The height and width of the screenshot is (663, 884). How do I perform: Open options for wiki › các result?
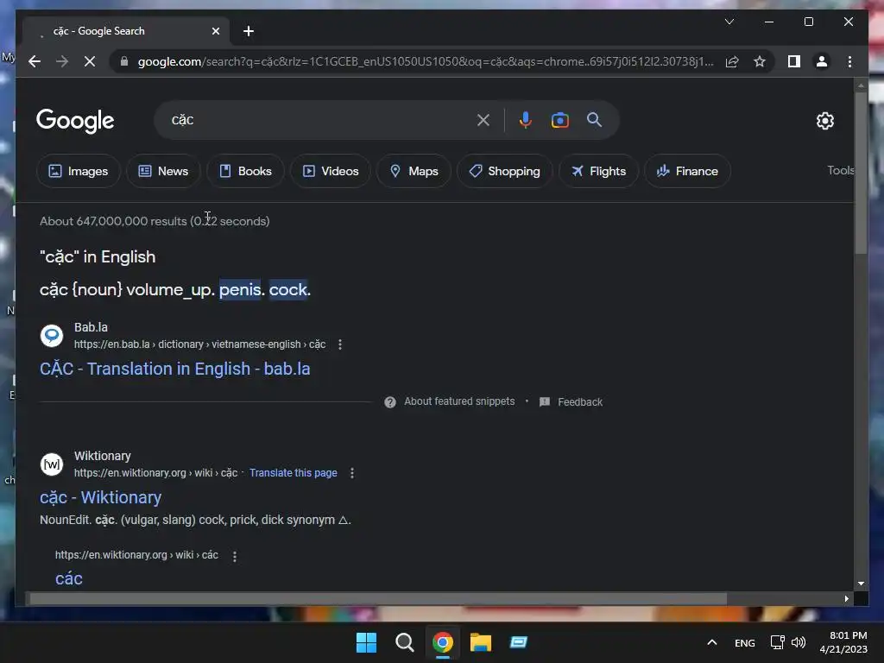235,556
